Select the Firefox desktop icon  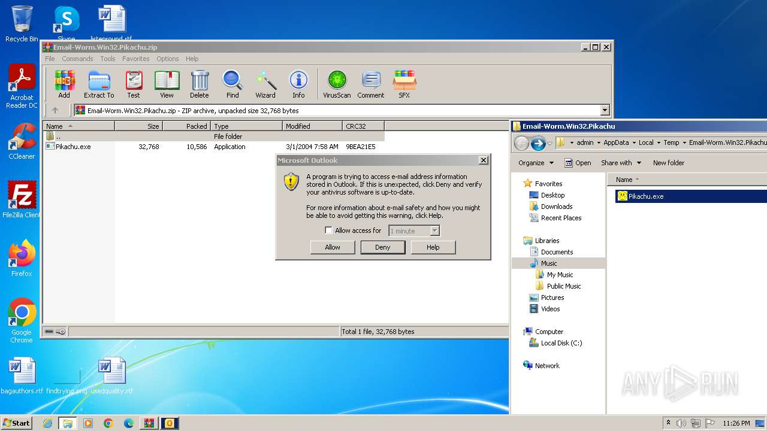click(22, 259)
